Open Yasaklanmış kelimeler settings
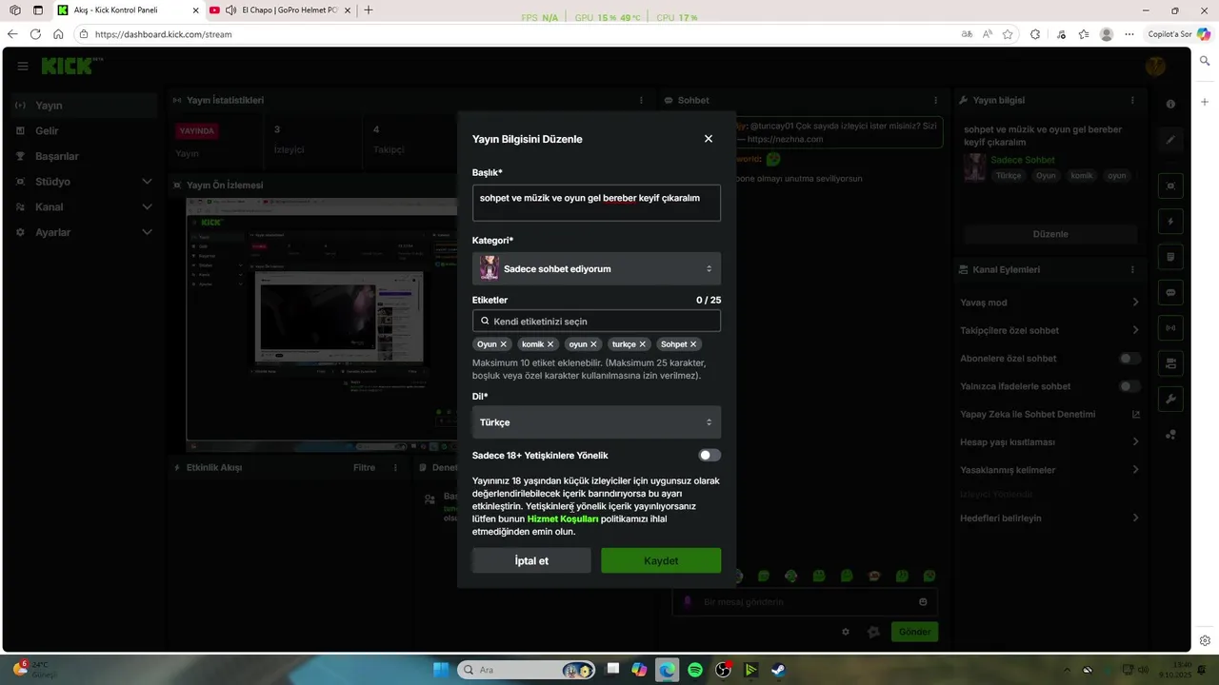Image resolution: width=1219 pixels, height=685 pixels. coord(1049,470)
